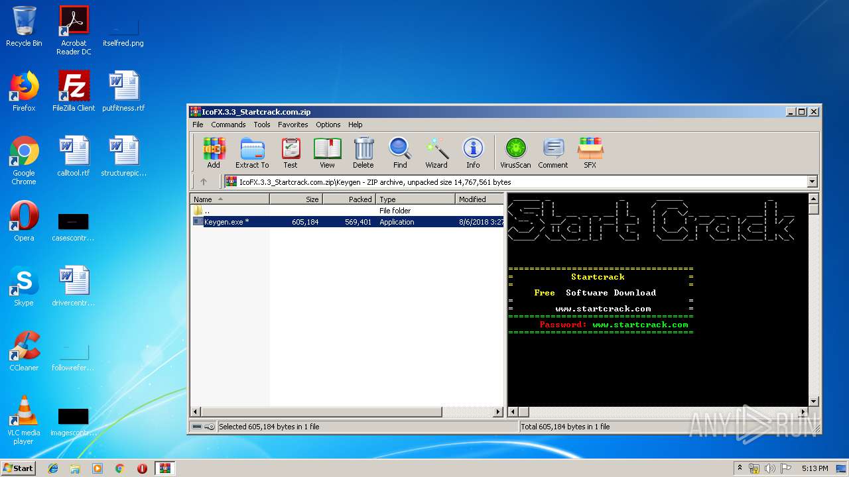
Task: Open the File menu
Action: click(198, 125)
